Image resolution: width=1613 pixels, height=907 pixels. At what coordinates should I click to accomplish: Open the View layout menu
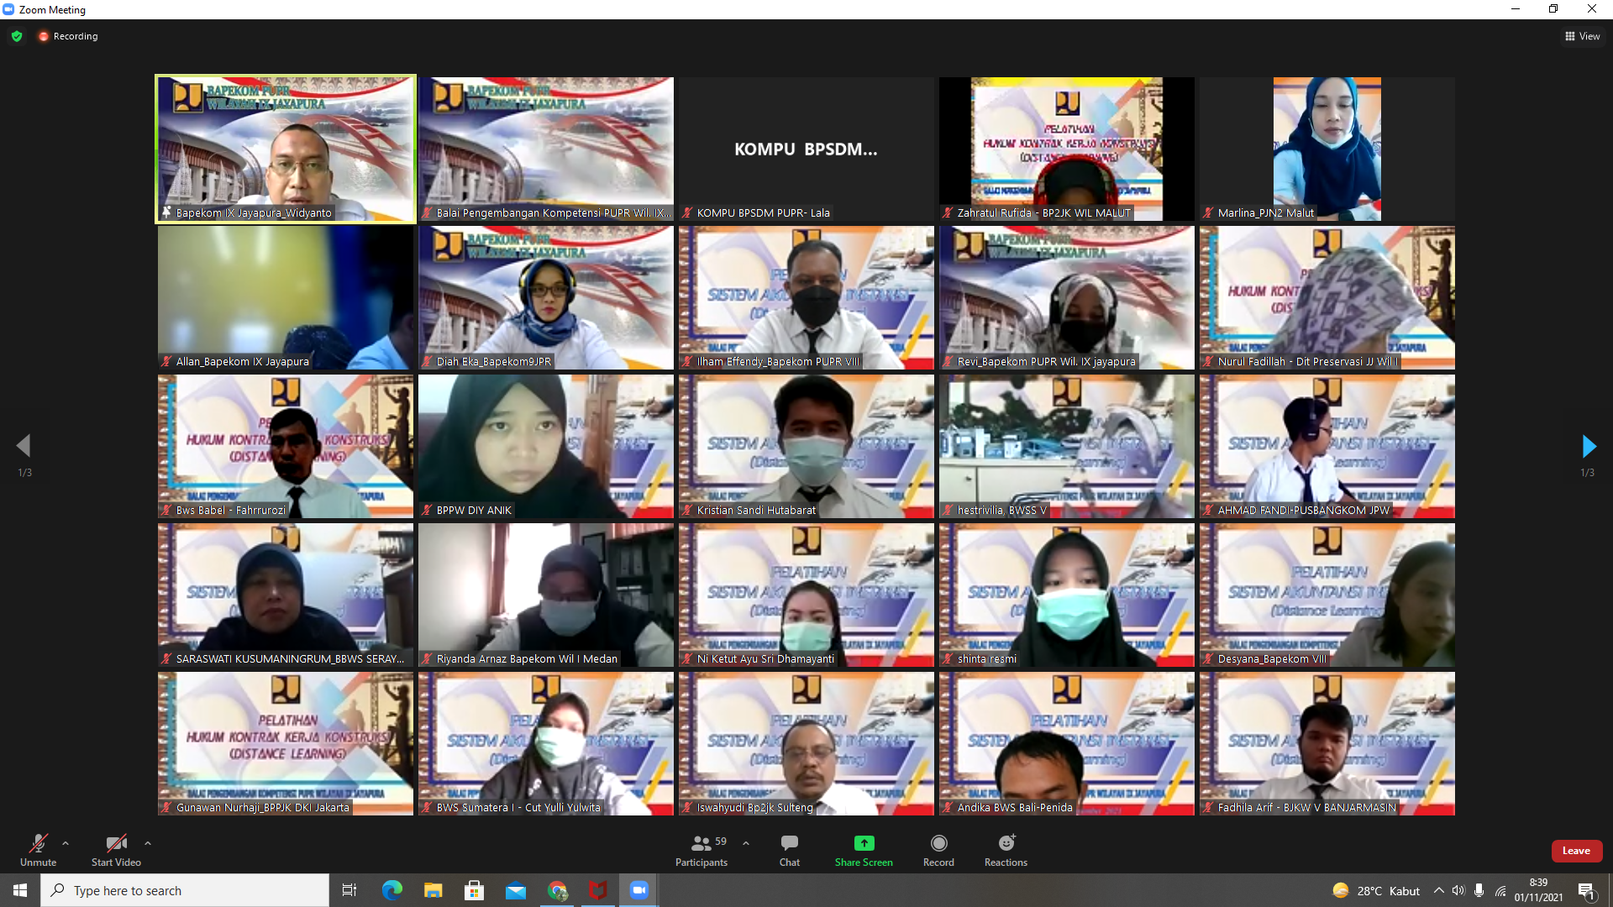point(1583,36)
